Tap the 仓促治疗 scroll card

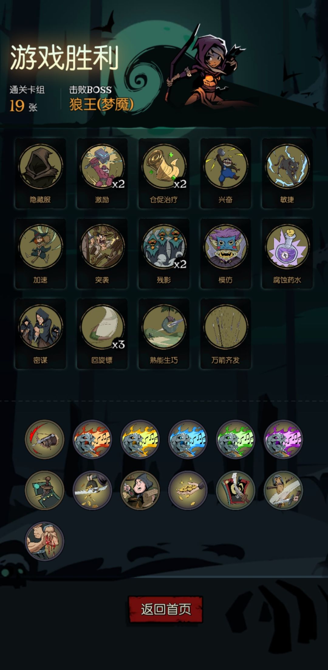click(x=164, y=173)
